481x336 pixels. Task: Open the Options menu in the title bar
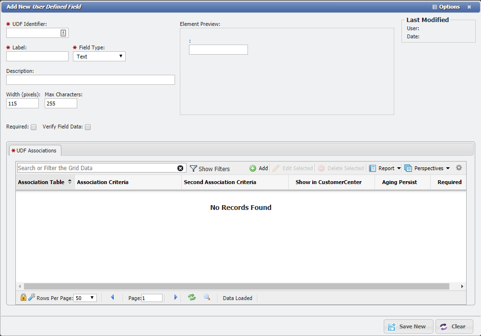pyautogui.click(x=445, y=7)
